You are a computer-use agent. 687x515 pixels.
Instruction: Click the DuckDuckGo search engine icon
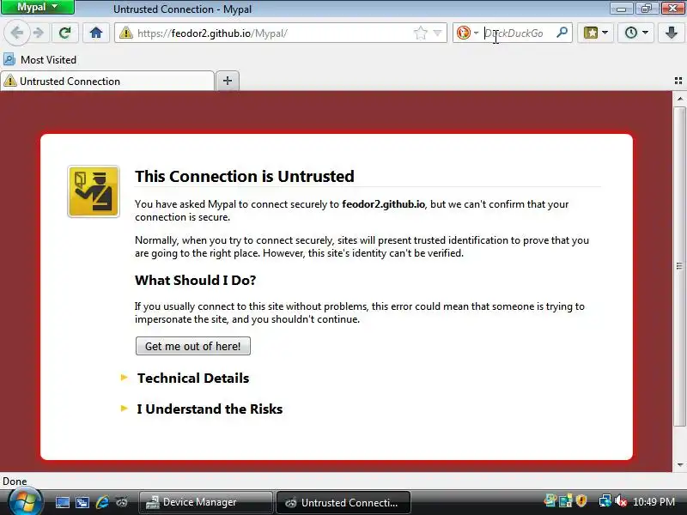pos(463,33)
